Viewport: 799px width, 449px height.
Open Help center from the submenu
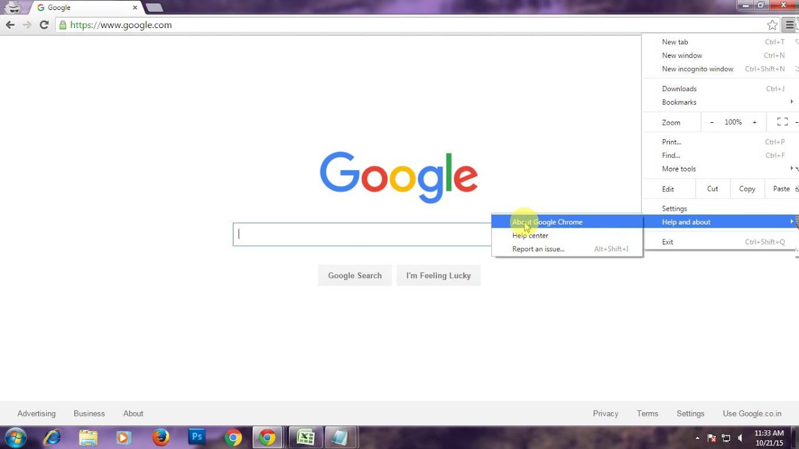[x=567, y=236]
